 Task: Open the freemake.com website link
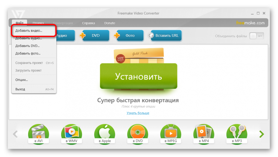250,23
